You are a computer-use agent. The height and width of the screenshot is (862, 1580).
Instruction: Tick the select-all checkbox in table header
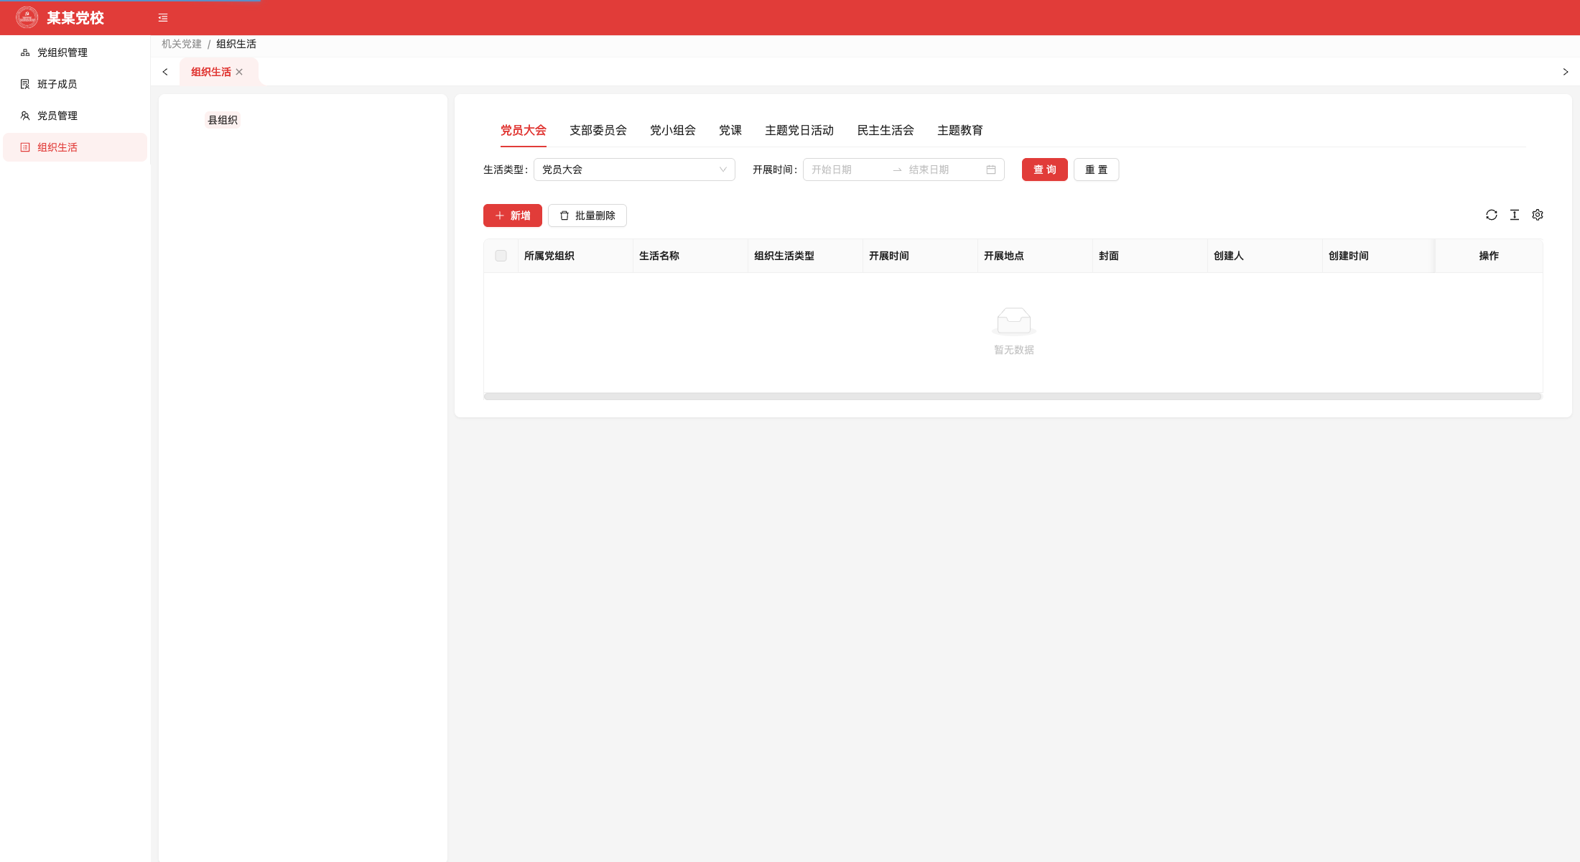point(501,256)
